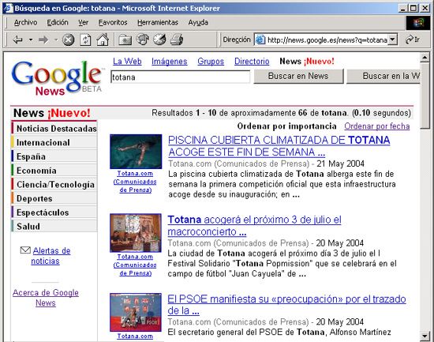
Task: Open PISCINA CUBIERTA CLIMATIZADA headline link
Action: [279, 146]
